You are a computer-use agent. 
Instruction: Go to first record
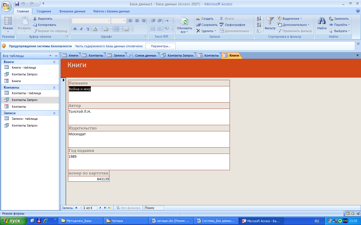(x=76, y=208)
